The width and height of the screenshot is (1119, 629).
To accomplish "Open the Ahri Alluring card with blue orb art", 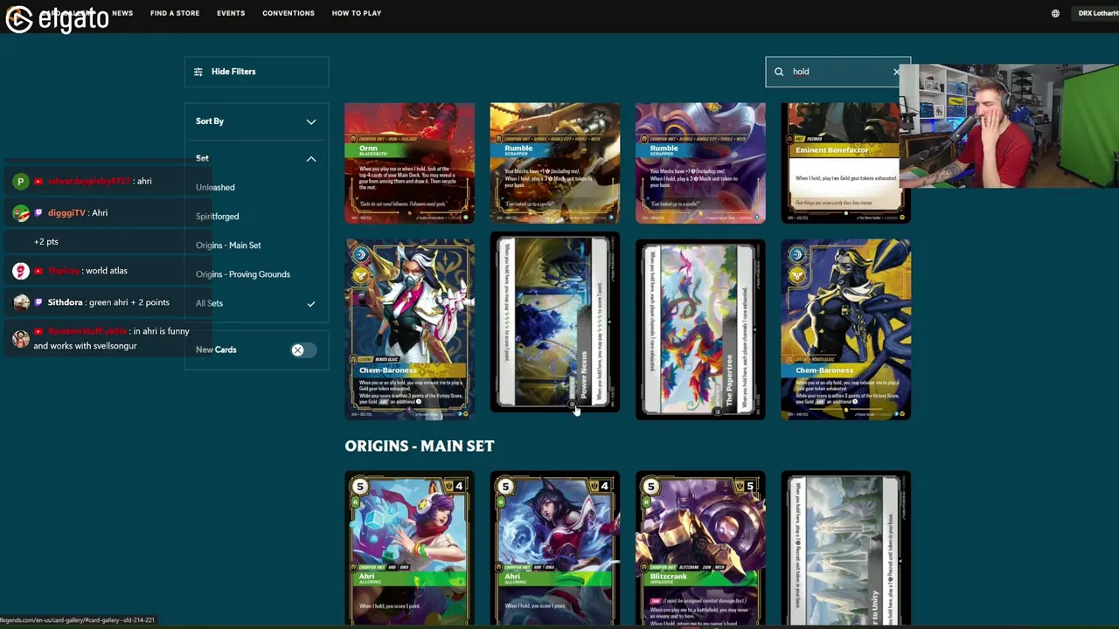I will [x=555, y=549].
